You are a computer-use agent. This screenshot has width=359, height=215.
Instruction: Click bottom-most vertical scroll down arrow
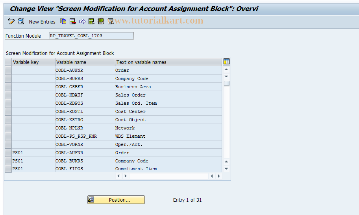(226, 169)
